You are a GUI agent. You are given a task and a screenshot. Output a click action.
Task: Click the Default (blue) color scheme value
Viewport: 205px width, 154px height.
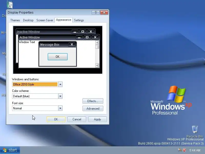click(x=21, y=96)
